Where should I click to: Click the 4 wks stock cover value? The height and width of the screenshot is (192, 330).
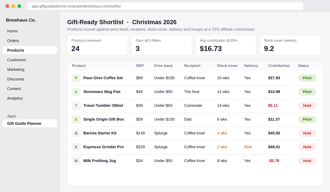coord(222,133)
